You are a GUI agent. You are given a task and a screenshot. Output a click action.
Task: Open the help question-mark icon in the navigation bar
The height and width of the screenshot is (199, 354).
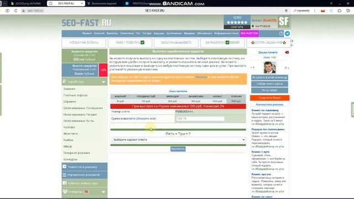point(281,33)
